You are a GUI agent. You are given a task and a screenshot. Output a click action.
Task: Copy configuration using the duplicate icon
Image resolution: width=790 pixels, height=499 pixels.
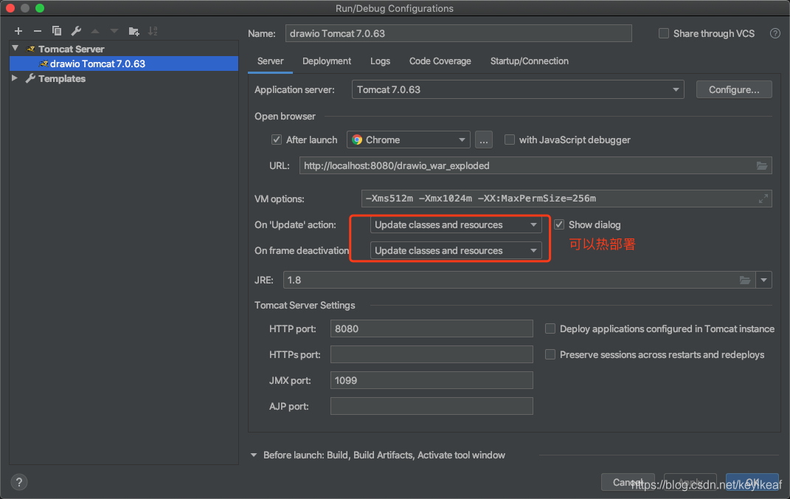point(56,31)
